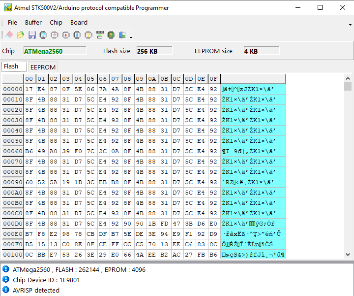Click byte B6 at start of row 00060
The height and width of the screenshot is (296, 354).
click(x=30, y=151)
